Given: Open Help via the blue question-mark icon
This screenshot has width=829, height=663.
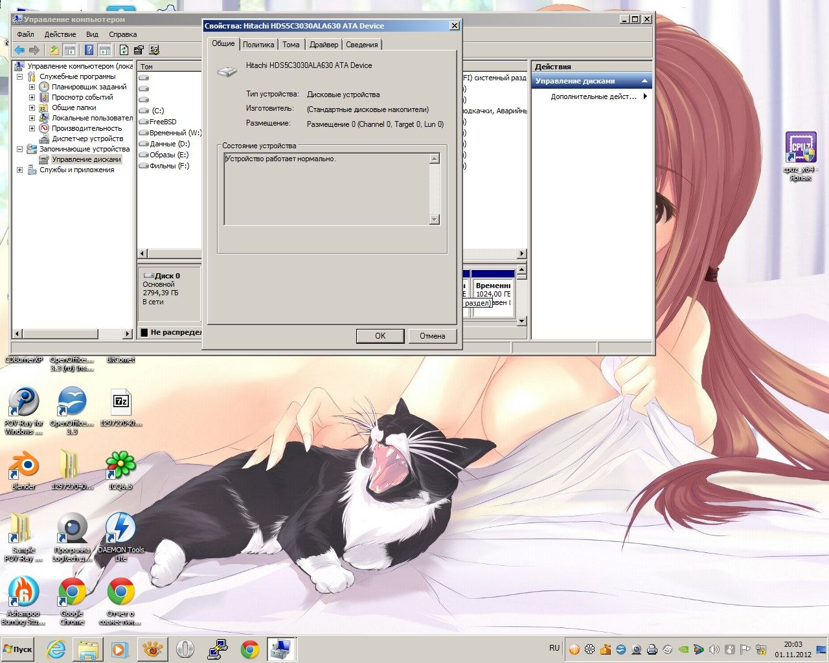Looking at the screenshot, I should pyautogui.click(x=89, y=50).
